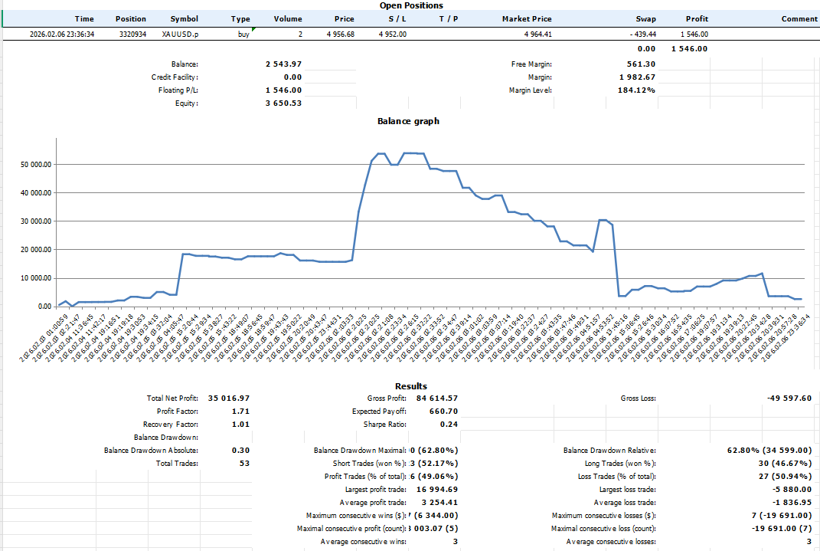This screenshot has width=820, height=551.
Task: Select the position number 3320934 cell
Action: tap(134, 34)
